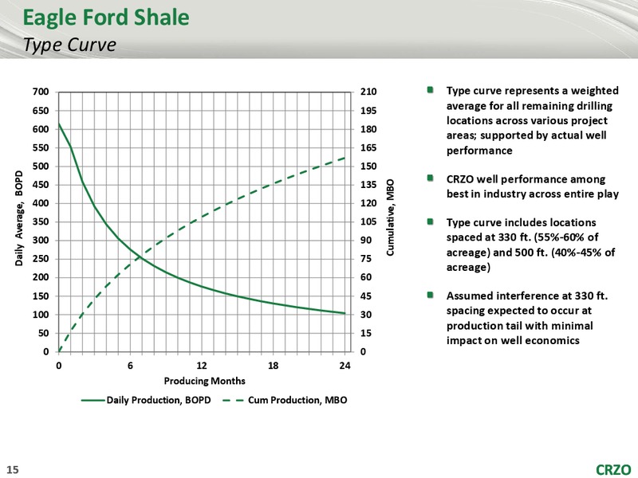Click the 'Type Curve' subtitle
This screenshot has width=638, height=478.
pos(69,45)
